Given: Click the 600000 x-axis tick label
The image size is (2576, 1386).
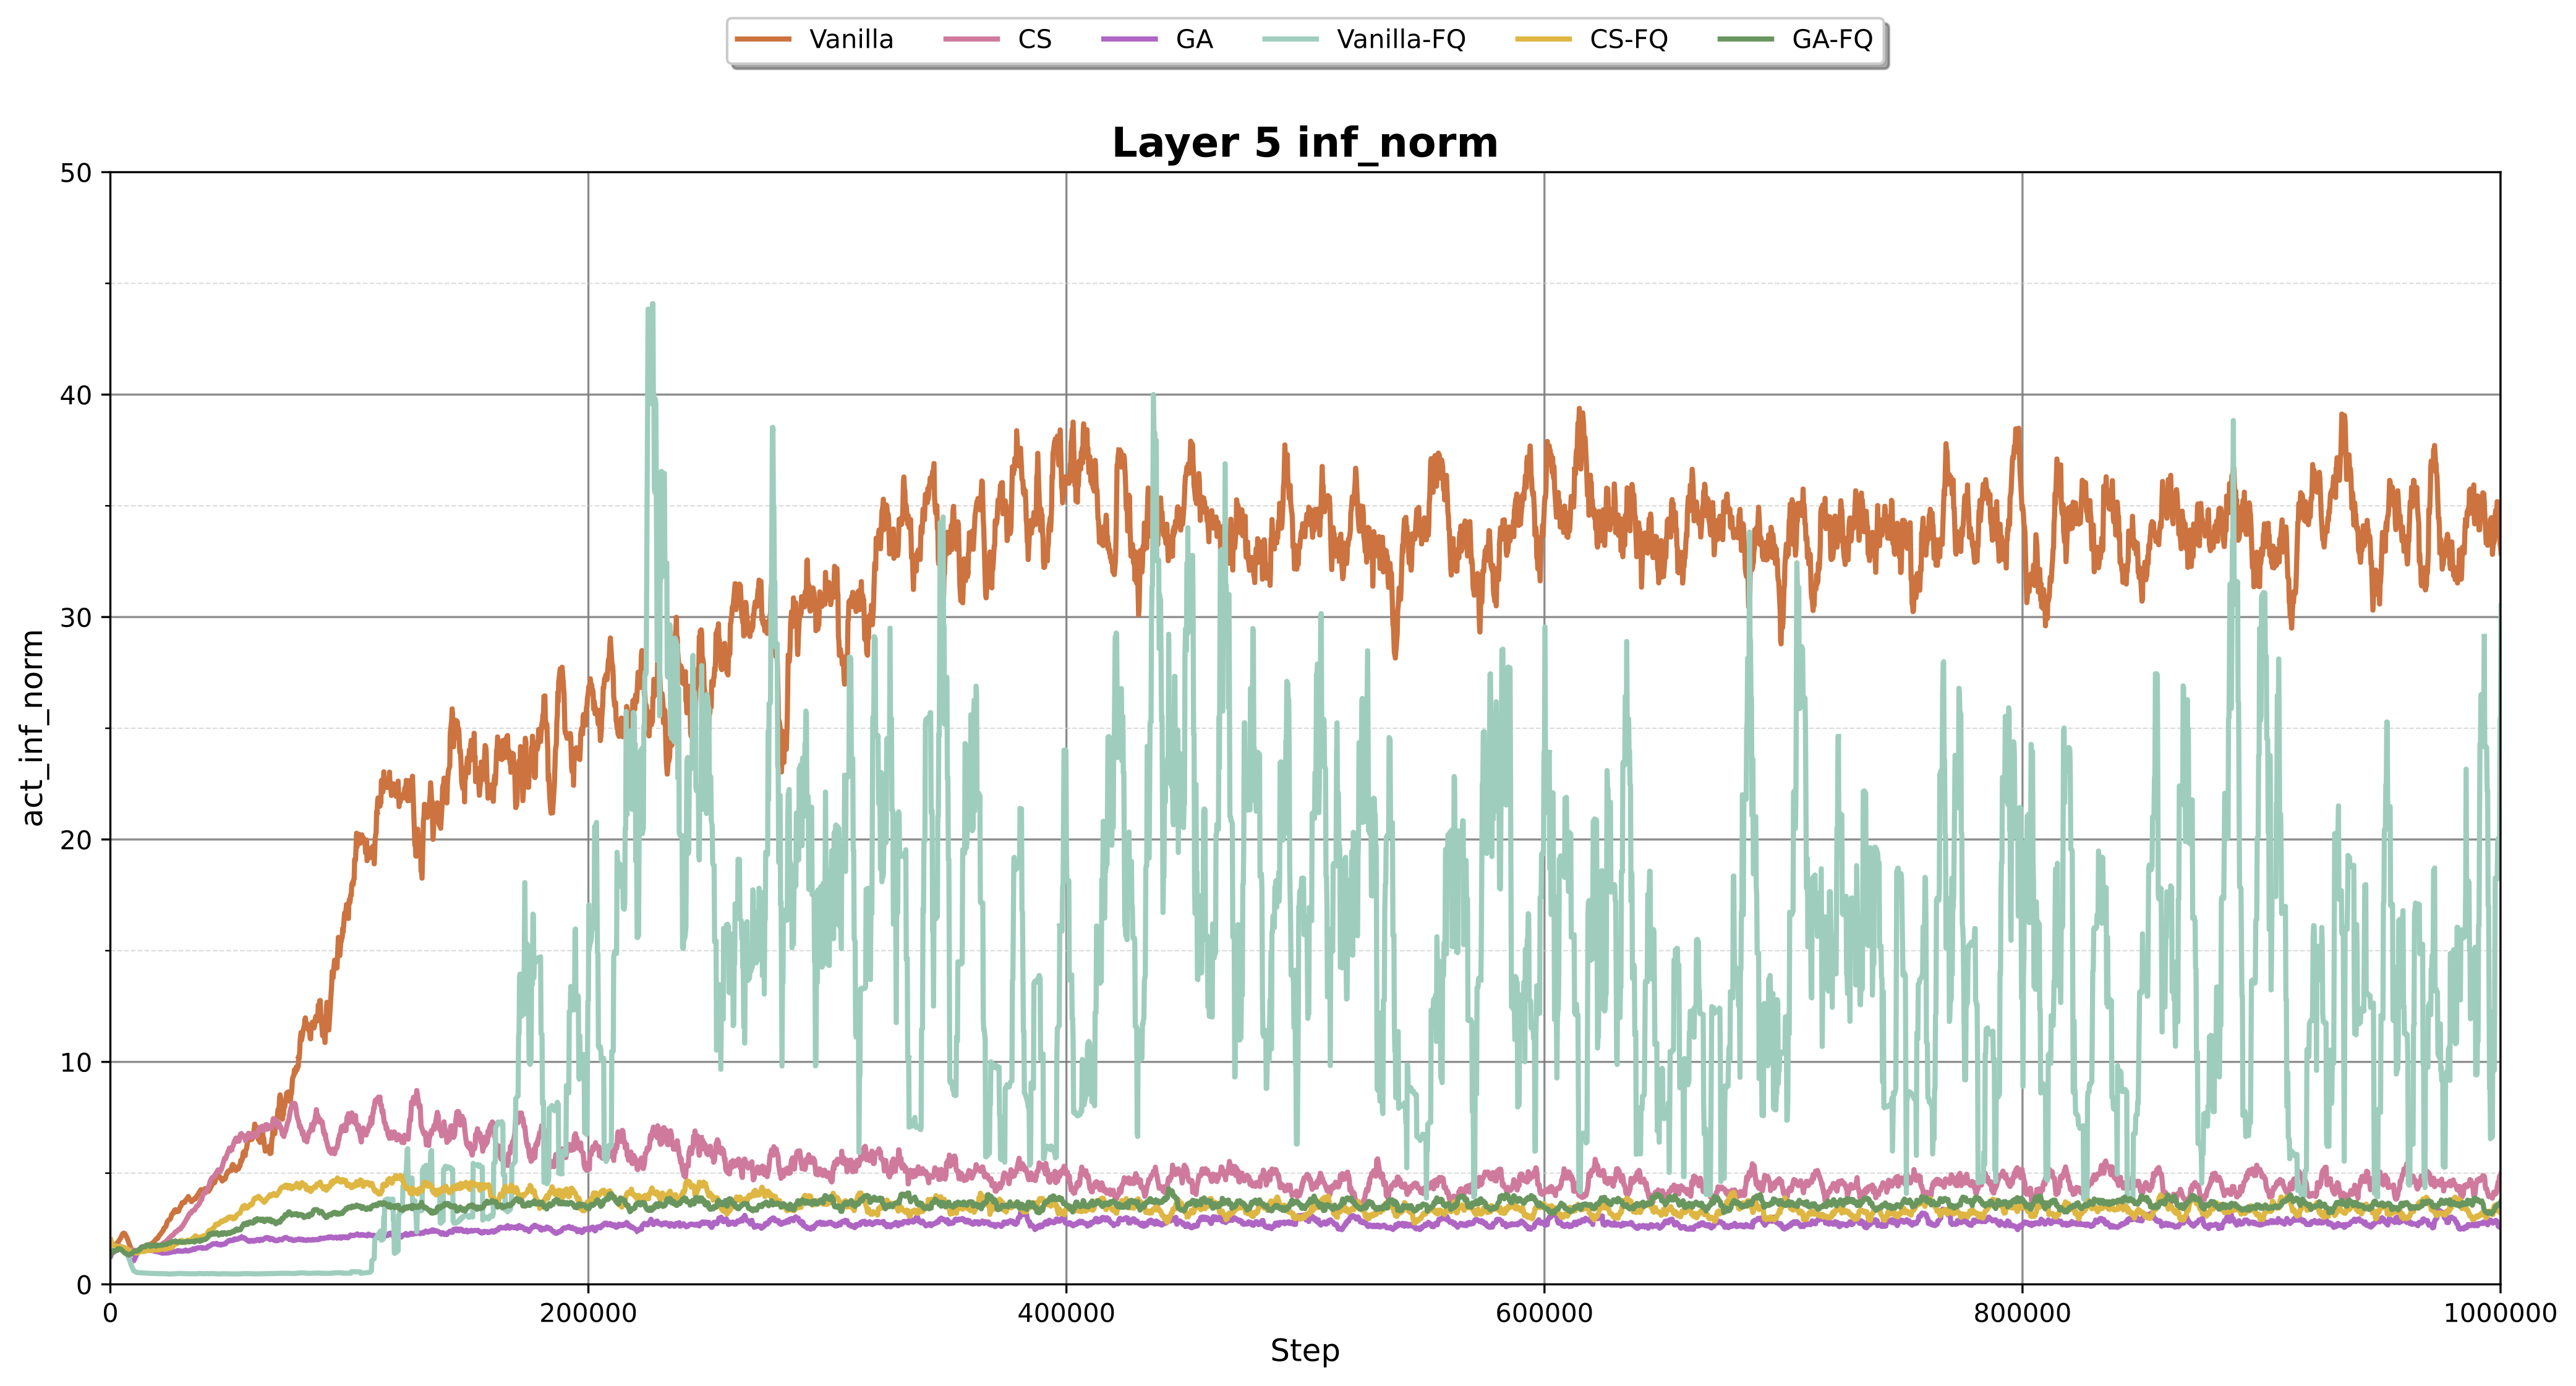Looking at the screenshot, I should click(x=1544, y=1313).
